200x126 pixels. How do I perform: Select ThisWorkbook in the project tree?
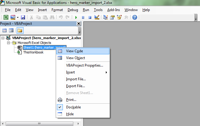coord(33,52)
